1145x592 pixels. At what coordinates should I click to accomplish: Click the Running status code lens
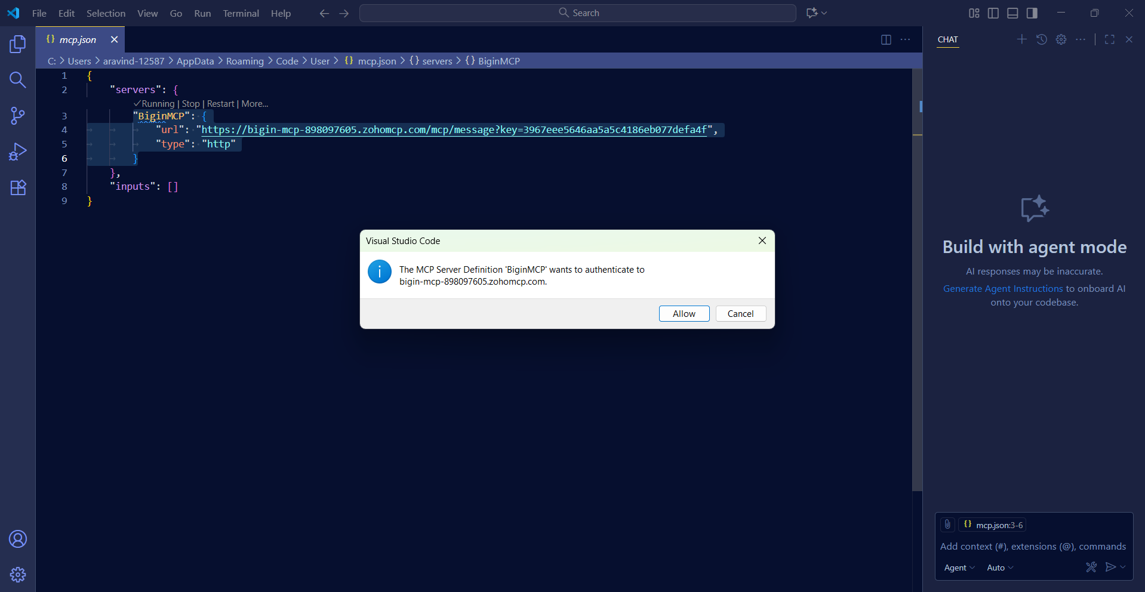pos(154,104)
